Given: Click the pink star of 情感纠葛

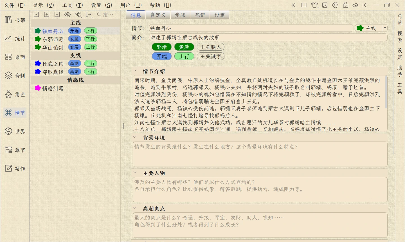Looking at the screenshot, I should (x=38, y=88).
